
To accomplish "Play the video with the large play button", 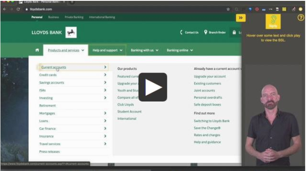I will (153, 87).
